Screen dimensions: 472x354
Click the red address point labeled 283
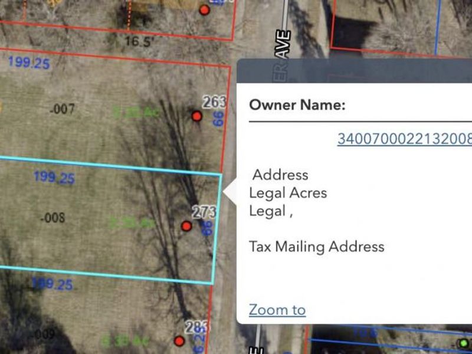pyautogui.click(x=179, y=340)
